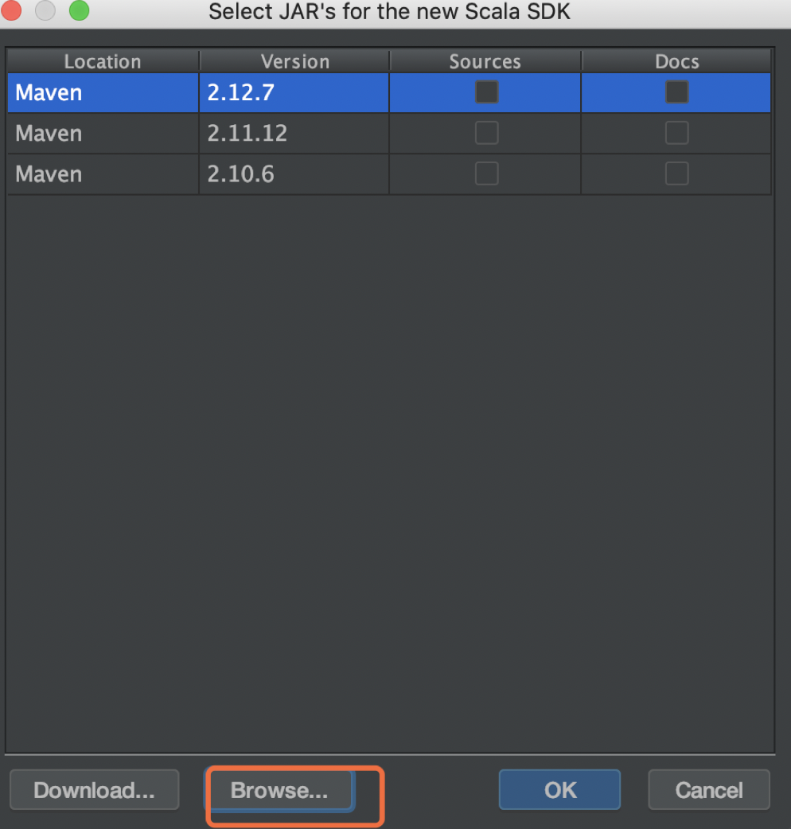The height and width of the screenshot is (829, 791).
Task: Enable Sources checkbox for Scala 2.12.7
Action: coord(485,91)
